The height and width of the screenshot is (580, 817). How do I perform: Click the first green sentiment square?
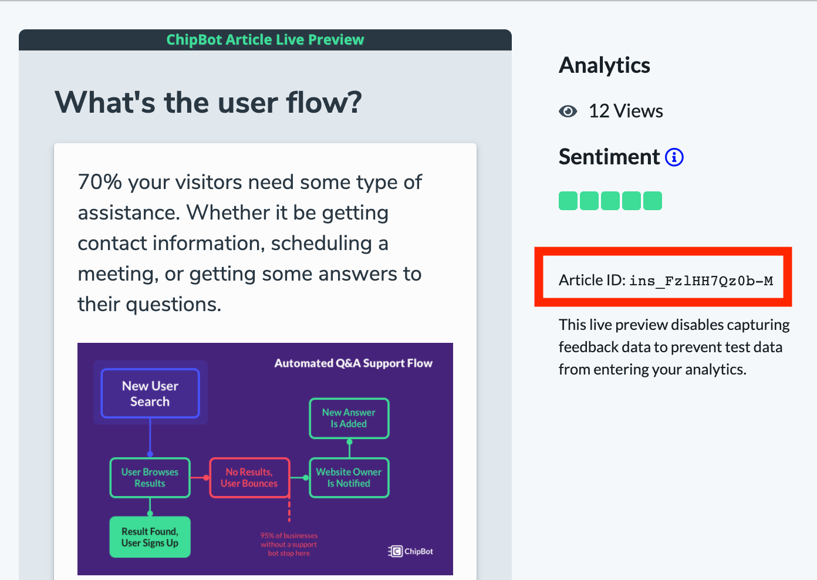568,201
